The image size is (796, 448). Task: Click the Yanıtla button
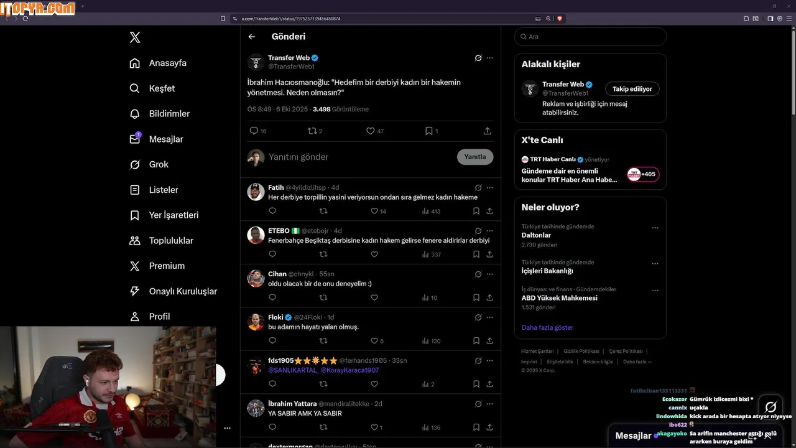pos(475,157)
